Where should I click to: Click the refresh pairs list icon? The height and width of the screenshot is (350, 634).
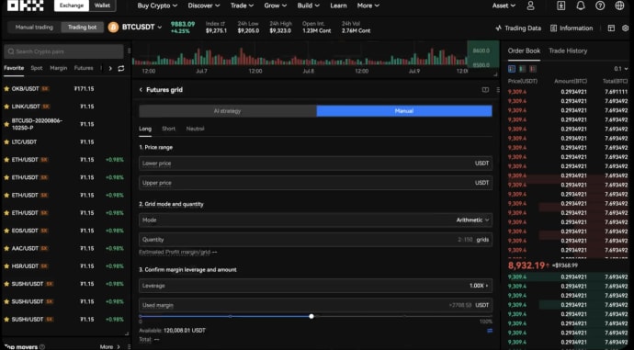(121, 68)
